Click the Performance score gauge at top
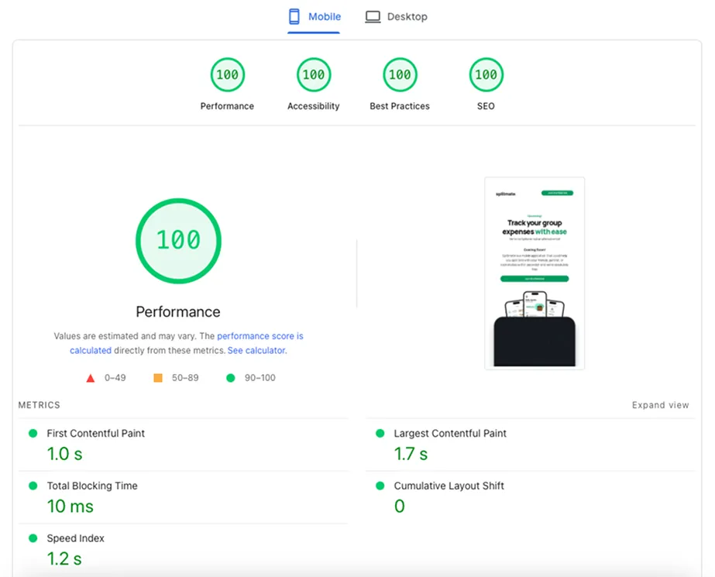Screen dimensions: 715x577 (x=227, y=75)
